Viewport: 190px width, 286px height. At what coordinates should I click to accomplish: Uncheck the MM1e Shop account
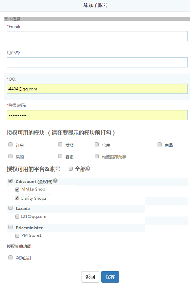tap(17, 190)
